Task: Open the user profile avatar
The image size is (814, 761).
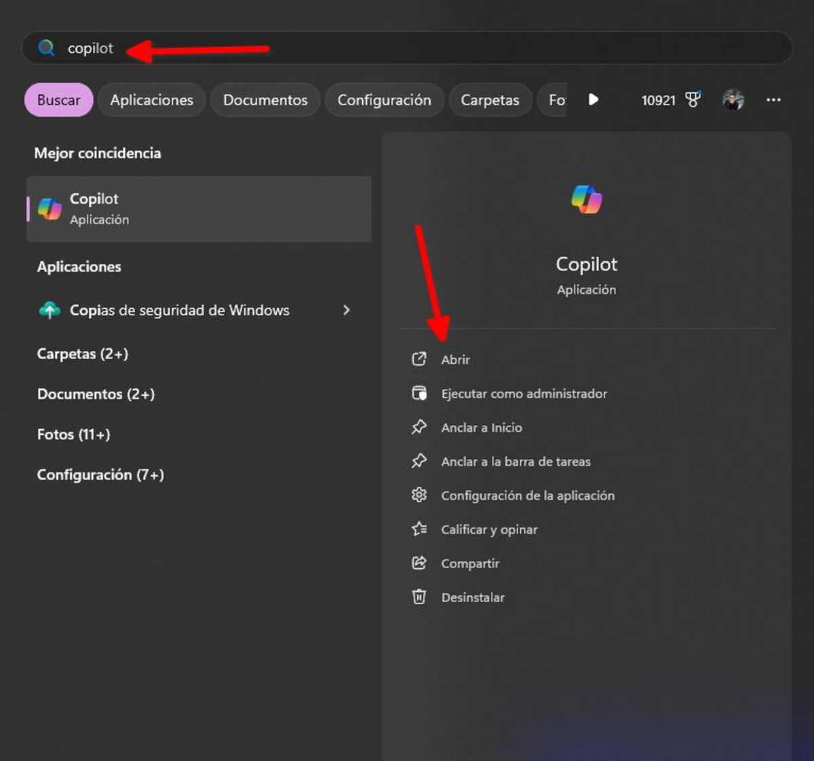Action: pyautogui.click(x=734, y=100)
